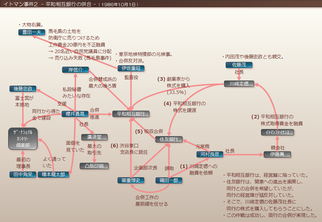Click the note 住友銀行は、関東への進出を画策し
The height and width of the screenshot is (222, 322).
263,182
